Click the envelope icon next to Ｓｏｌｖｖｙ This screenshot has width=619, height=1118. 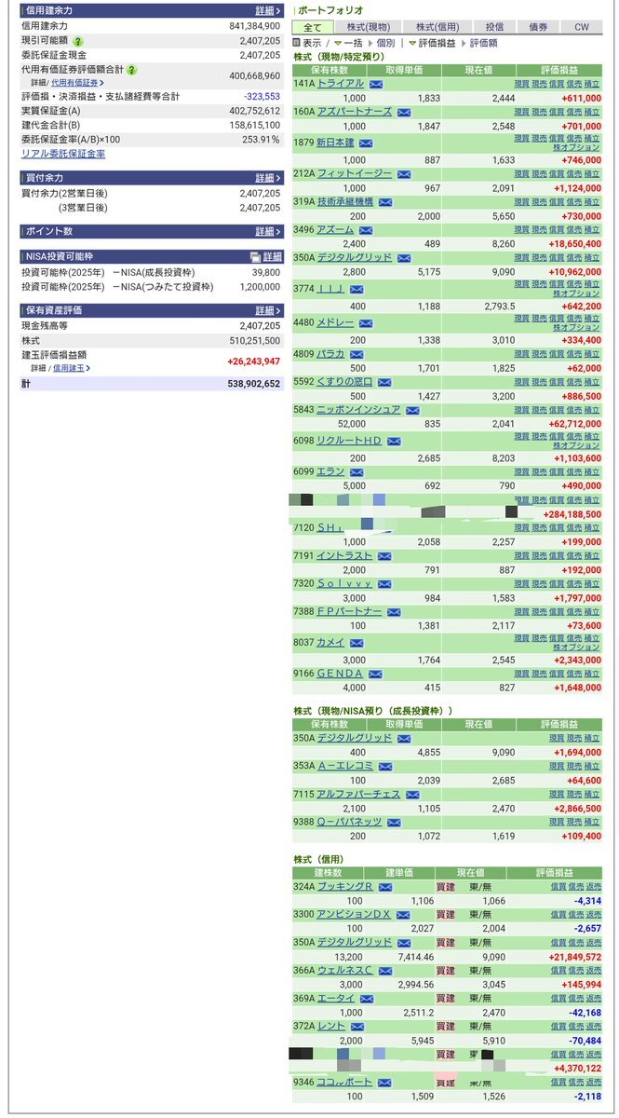click(385, 584)
